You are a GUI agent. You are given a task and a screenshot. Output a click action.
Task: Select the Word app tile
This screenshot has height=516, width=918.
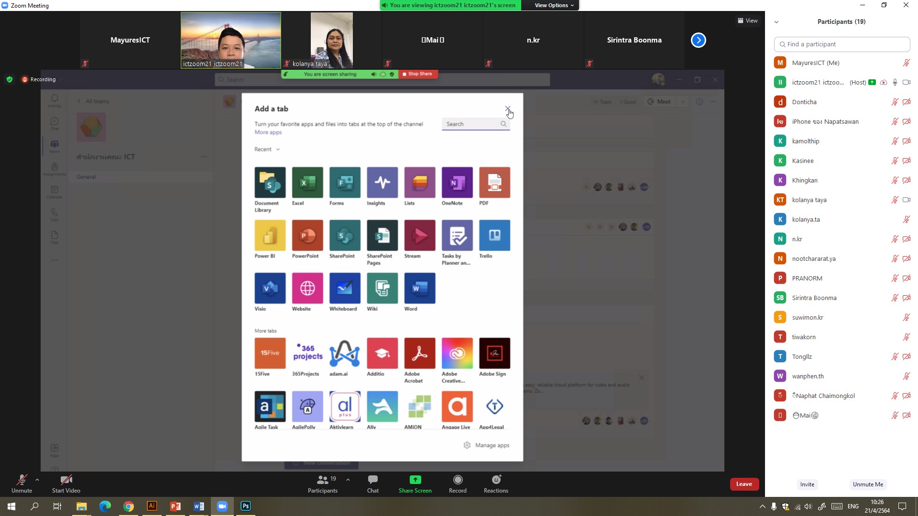420,288
